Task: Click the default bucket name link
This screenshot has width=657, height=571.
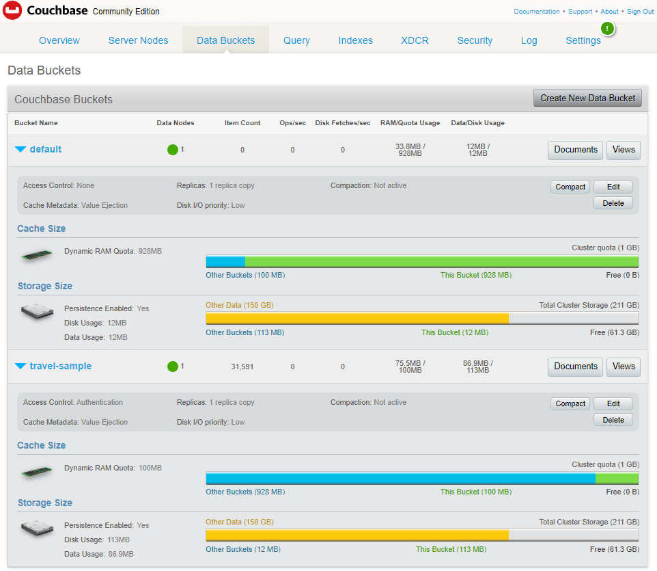Action: (46, 149)
